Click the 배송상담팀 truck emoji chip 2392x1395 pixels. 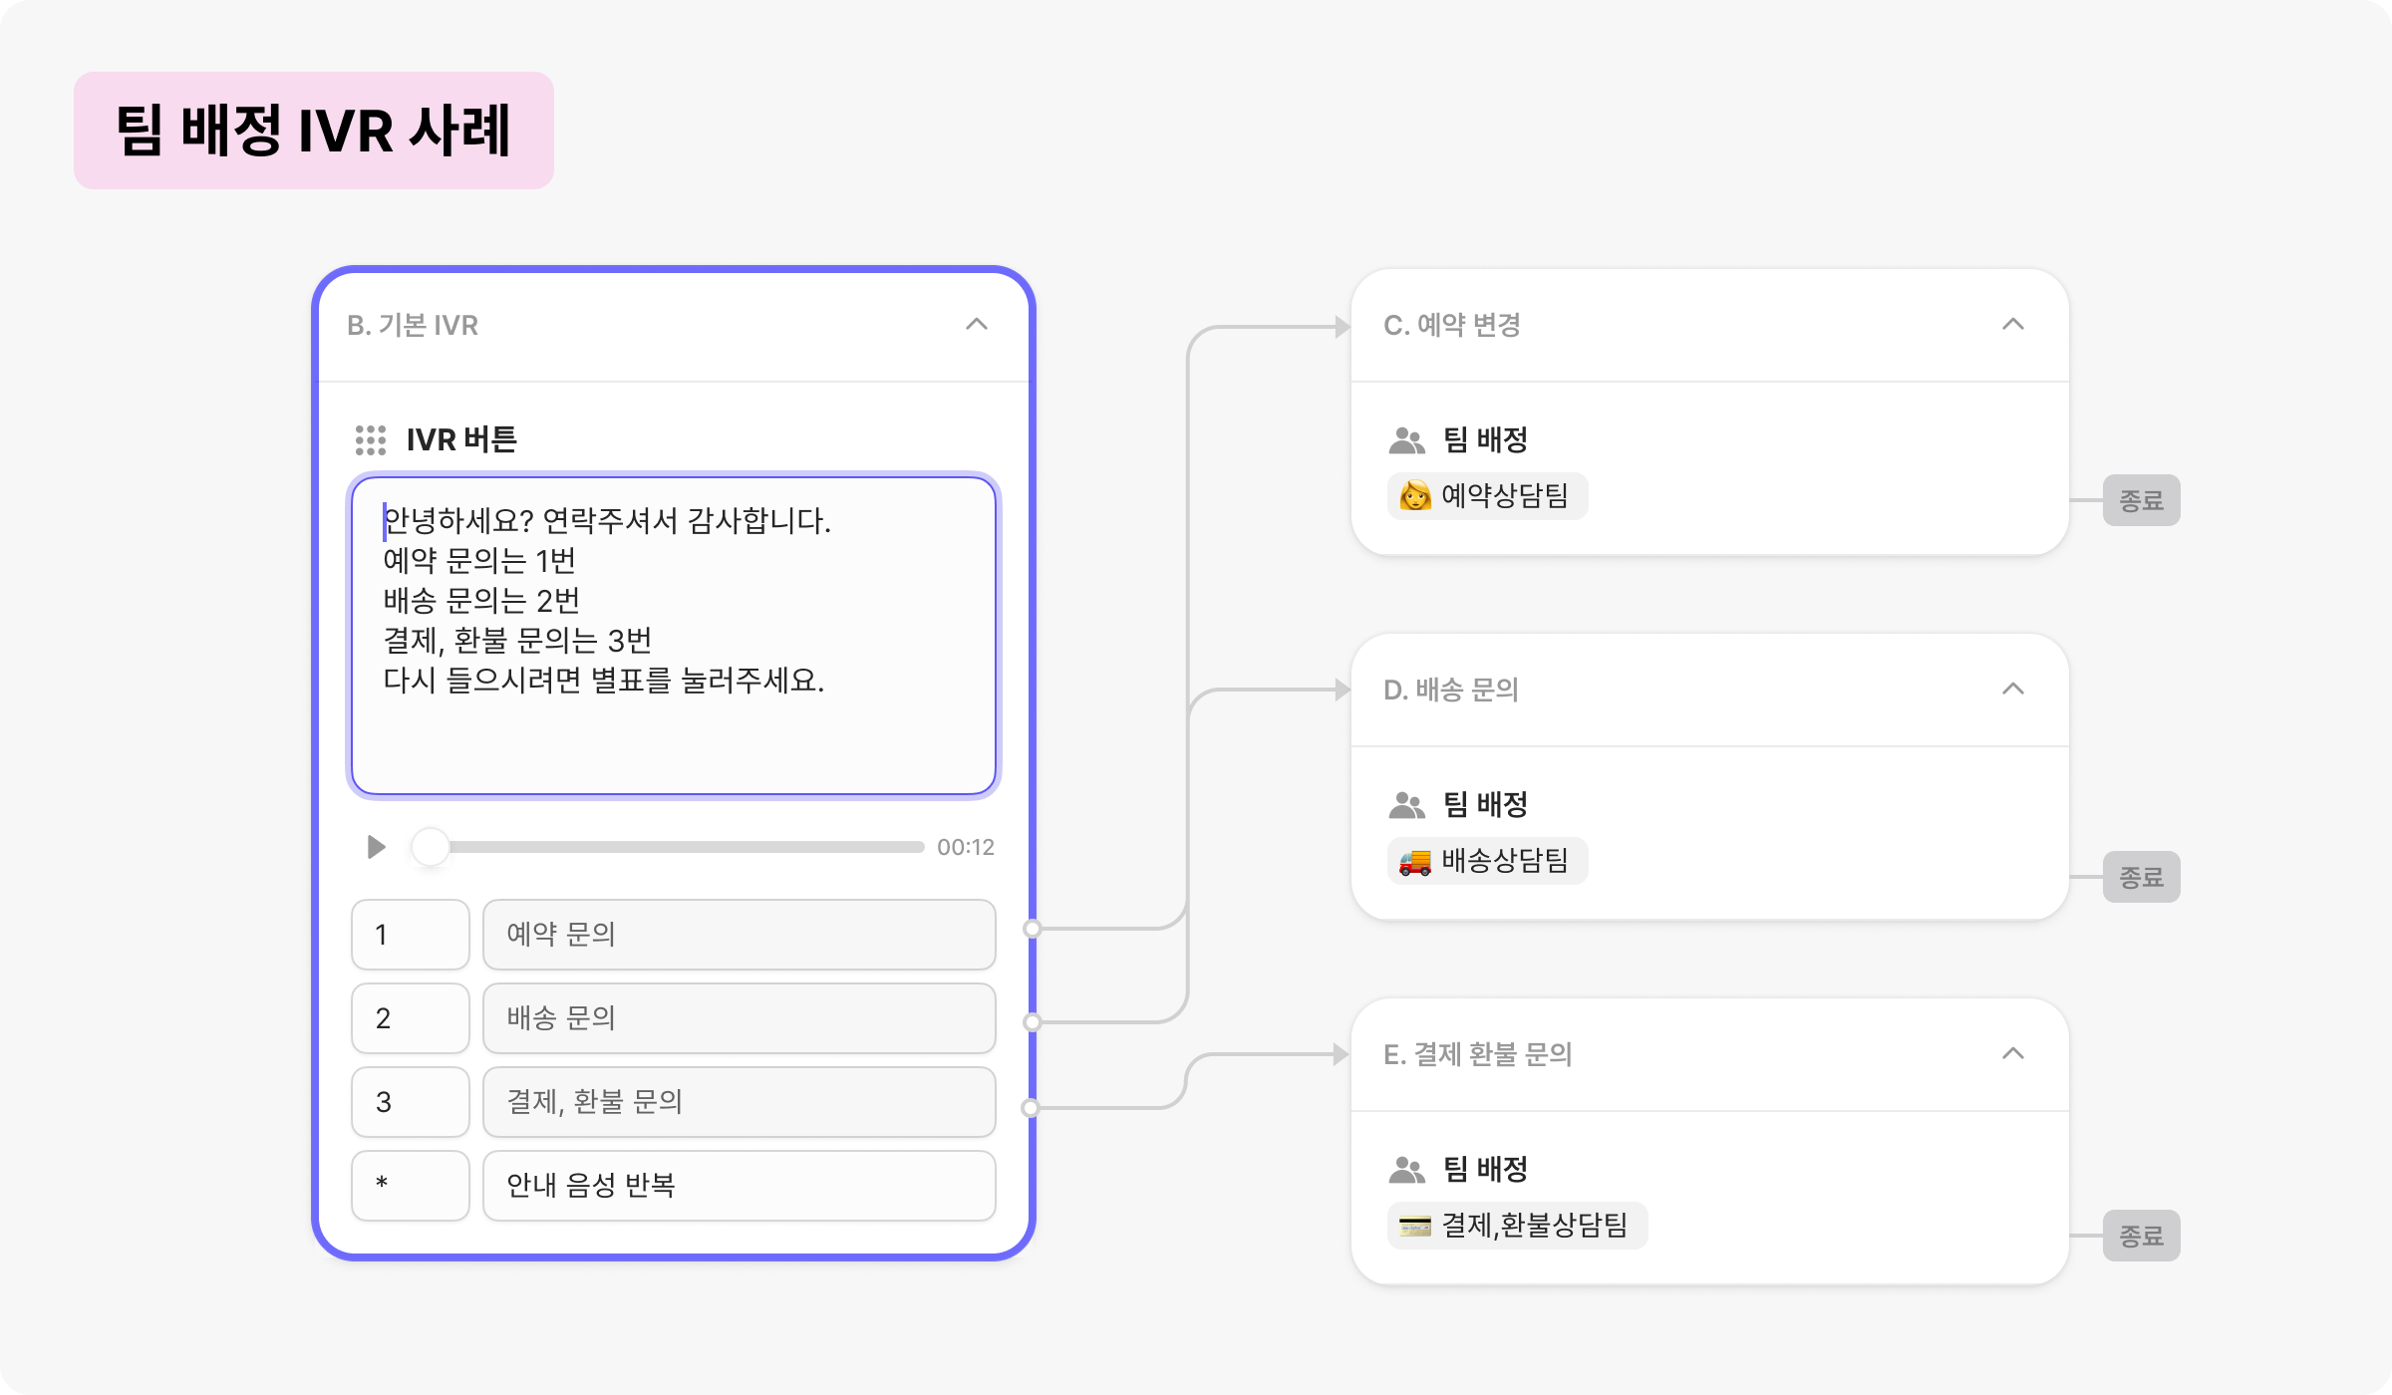1487,860
